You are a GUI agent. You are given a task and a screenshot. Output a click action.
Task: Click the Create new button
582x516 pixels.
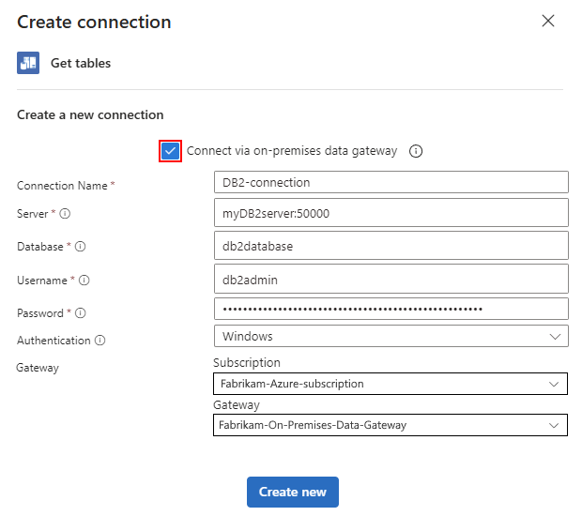pyautogui.click(x=292, y=492)
